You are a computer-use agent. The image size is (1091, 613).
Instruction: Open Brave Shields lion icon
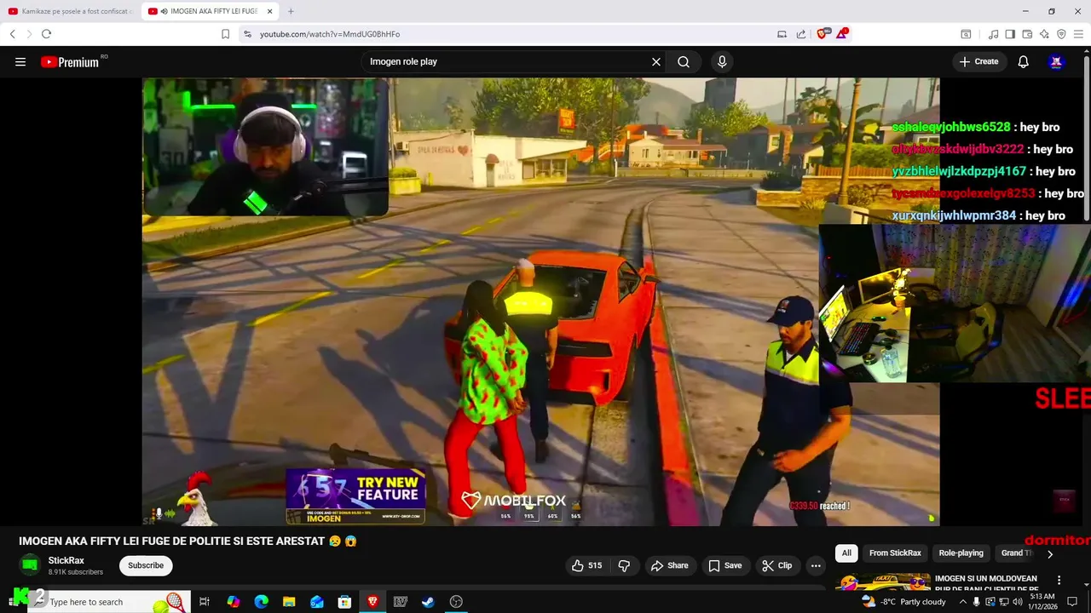[x=823, y=34]
